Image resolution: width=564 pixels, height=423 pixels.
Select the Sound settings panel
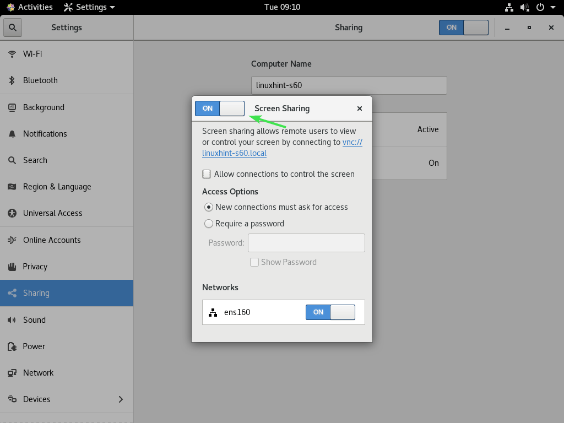[34, 320]
